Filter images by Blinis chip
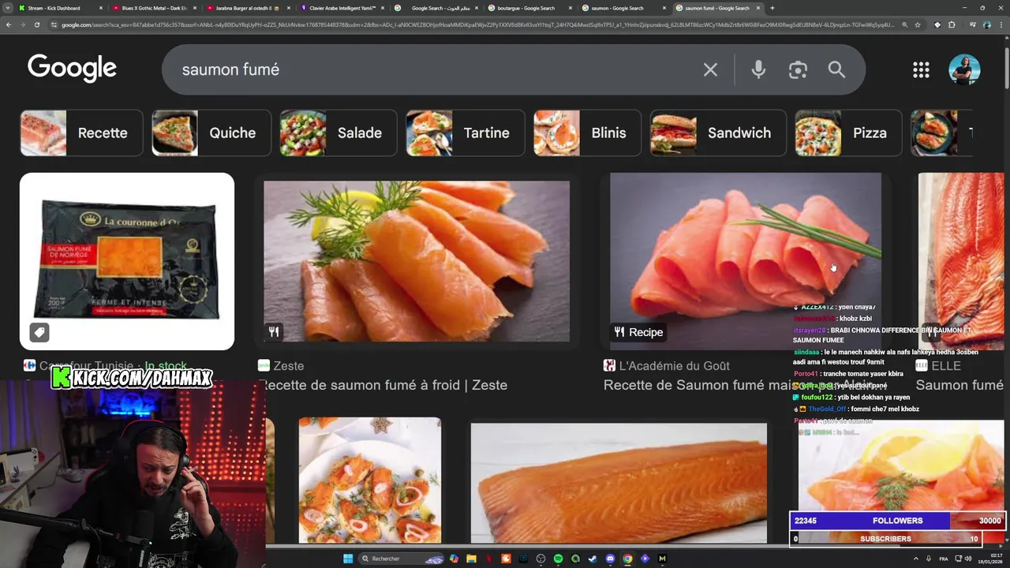 587,133
